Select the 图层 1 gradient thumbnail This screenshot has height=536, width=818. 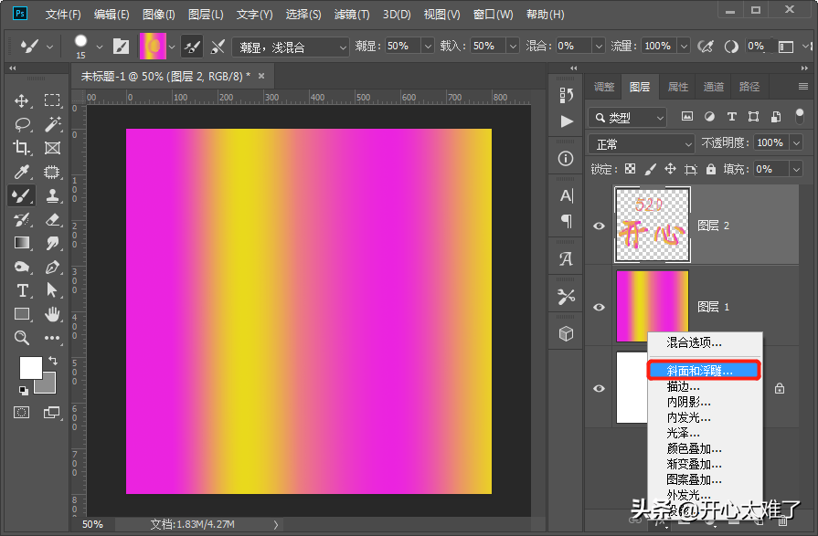(653, 307)
